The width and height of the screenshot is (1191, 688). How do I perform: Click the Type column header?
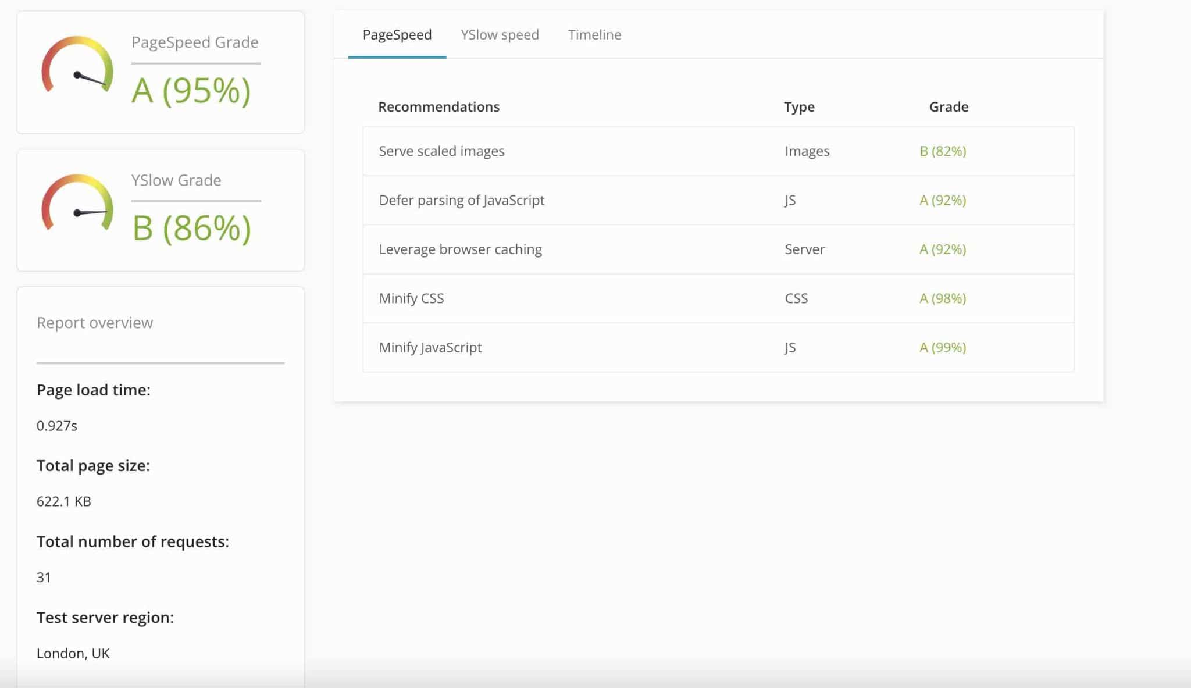pos(799,107)
